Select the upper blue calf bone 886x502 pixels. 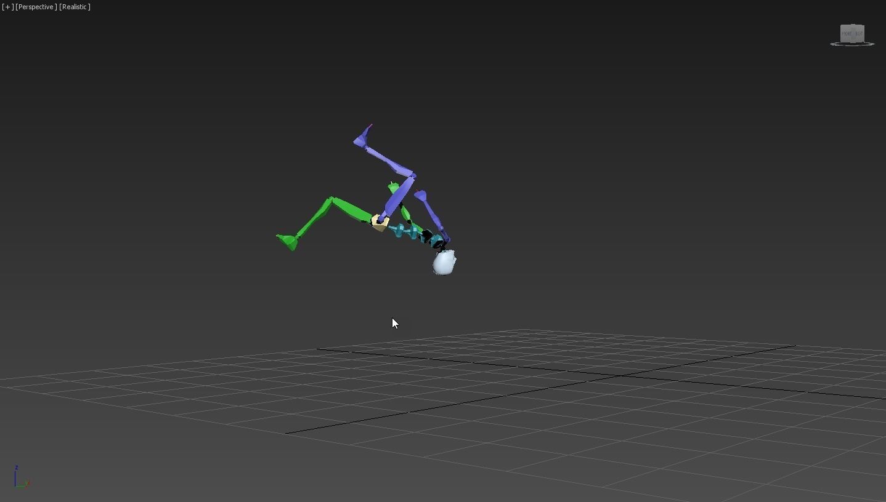tap(389, 161)
